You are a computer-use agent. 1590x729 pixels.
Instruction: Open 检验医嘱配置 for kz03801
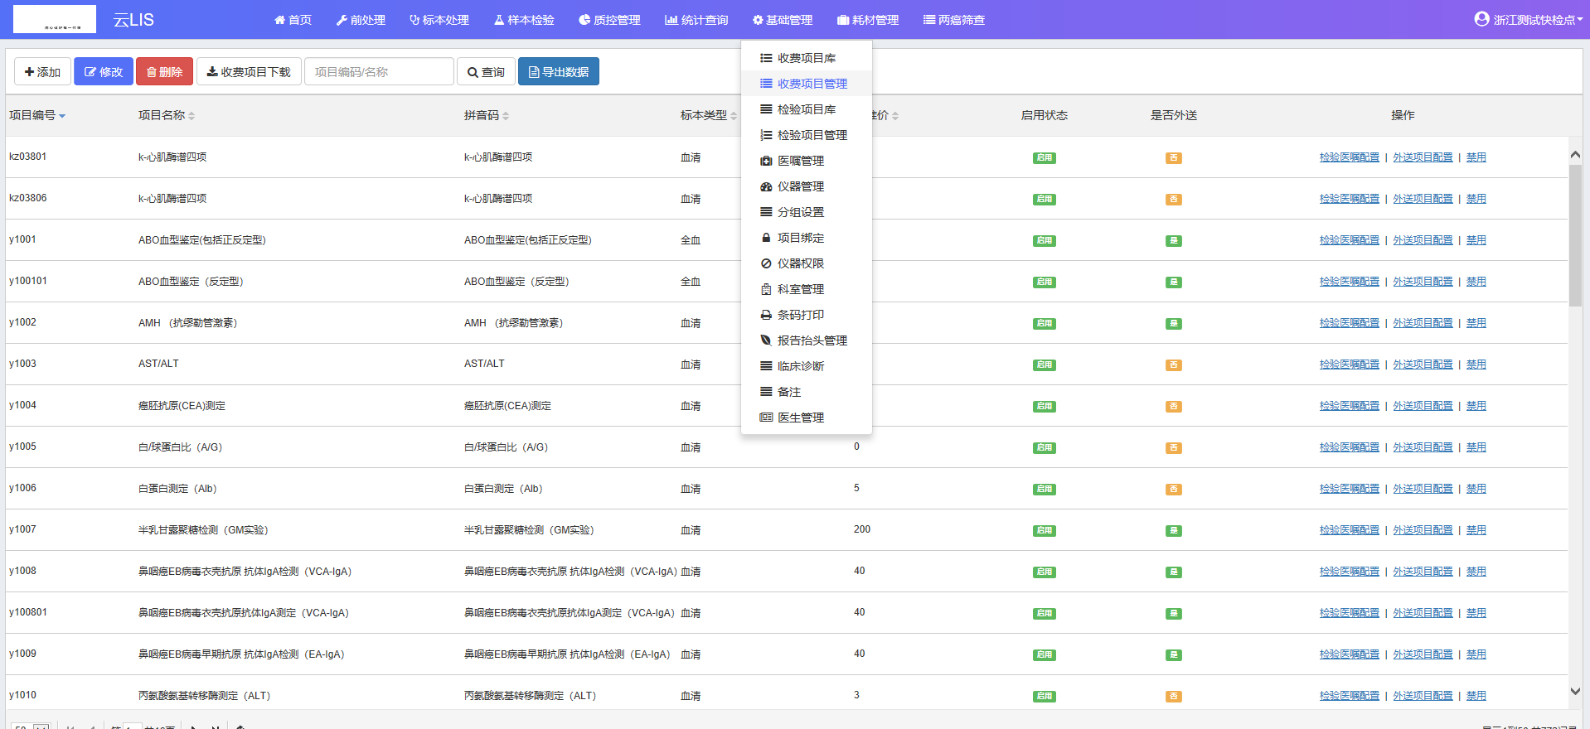point(1350,157)
